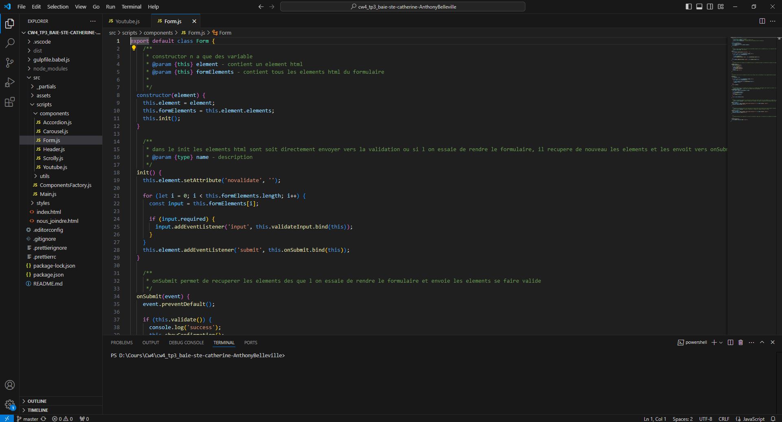Open the Accounts menu icon
The image size is (782, 422).
[x=10, y=385]
